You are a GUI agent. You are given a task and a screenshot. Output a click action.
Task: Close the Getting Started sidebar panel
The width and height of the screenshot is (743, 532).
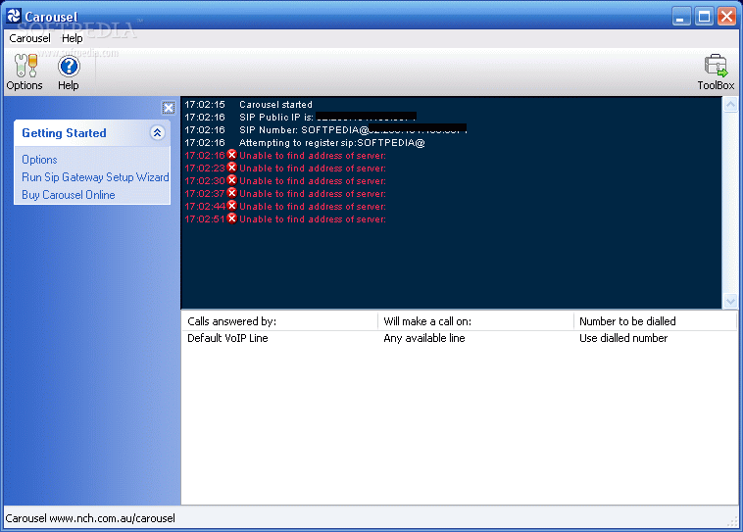(169, 108)
